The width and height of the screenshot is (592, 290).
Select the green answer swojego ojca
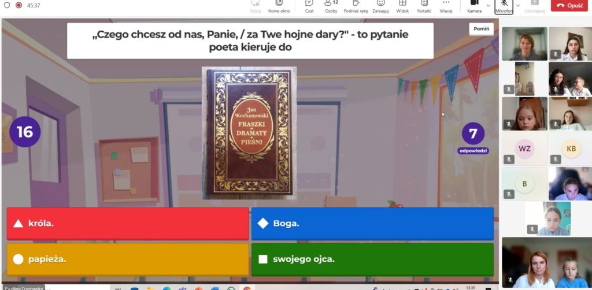click(372, 259)
